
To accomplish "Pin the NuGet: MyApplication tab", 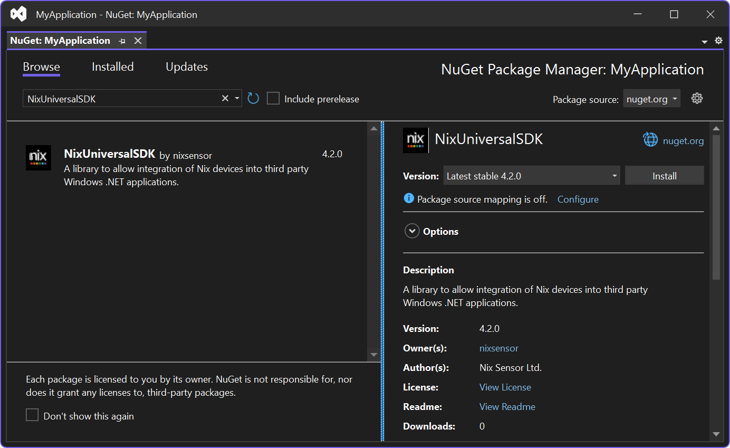I will 122,41.
